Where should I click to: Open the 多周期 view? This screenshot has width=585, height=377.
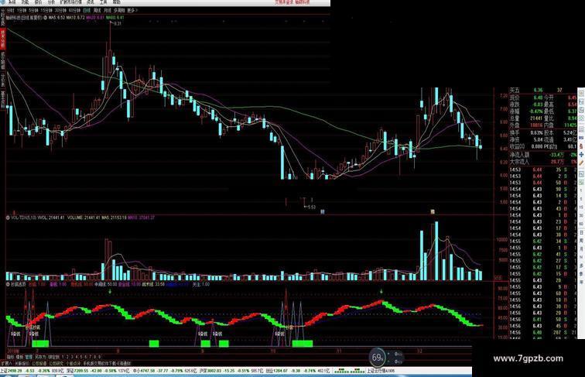point(119,11)
